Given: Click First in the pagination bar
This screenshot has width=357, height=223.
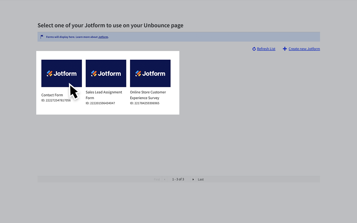Looking at the screenshot, I should 157,179.
